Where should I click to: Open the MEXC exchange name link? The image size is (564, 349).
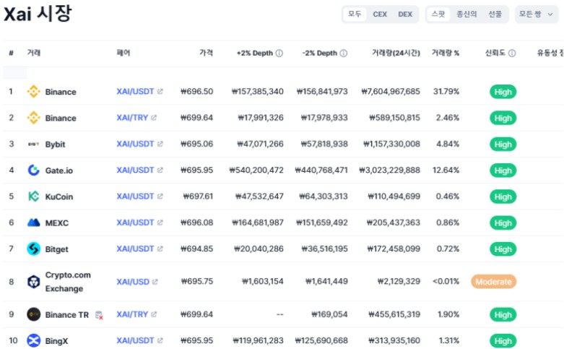(x=57, y=223)
